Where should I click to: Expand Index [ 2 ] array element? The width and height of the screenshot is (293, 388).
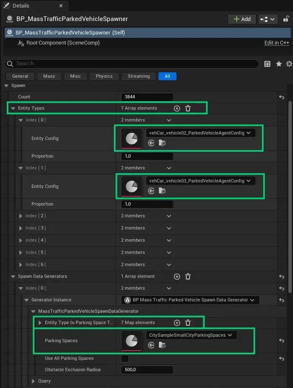tap(21, 216)
